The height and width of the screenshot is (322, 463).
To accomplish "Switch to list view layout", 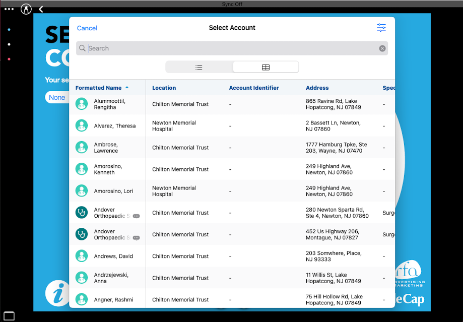I will (199, 67).
